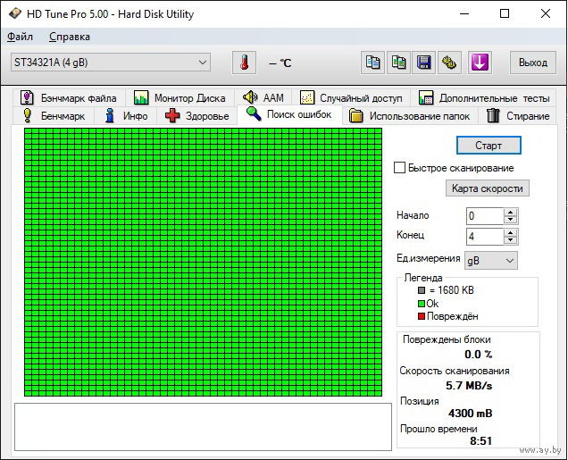Click the thermometer temperature icon
Screen dimensions: 568x460
tap(244, 63)
